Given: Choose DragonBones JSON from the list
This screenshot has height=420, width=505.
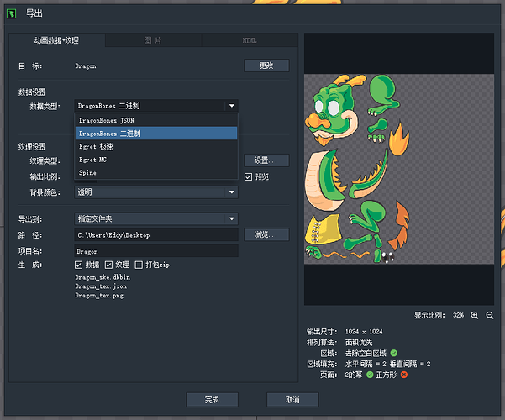Looking at the screenshot, I should tap(156, 120).
